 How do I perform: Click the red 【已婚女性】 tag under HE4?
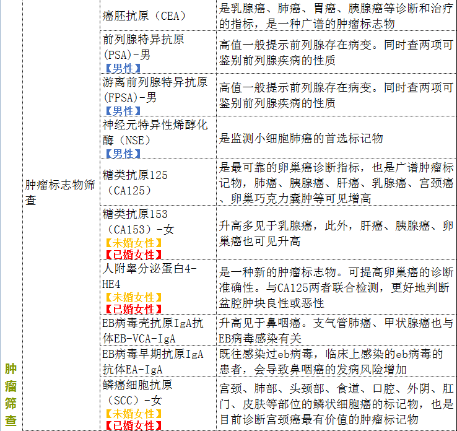coord(133,309)
